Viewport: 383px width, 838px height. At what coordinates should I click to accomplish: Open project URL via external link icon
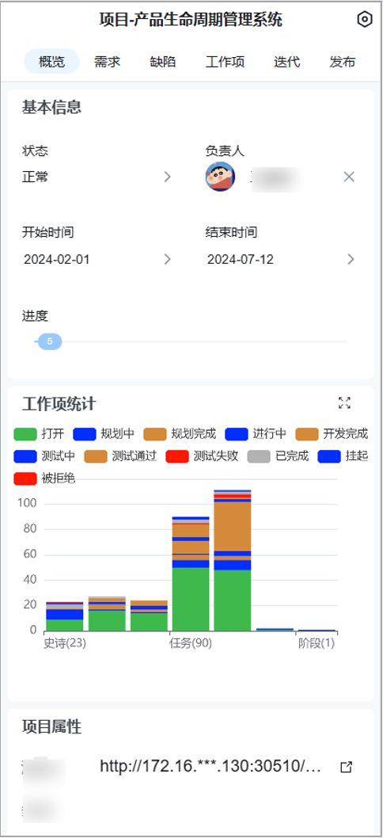346,768
